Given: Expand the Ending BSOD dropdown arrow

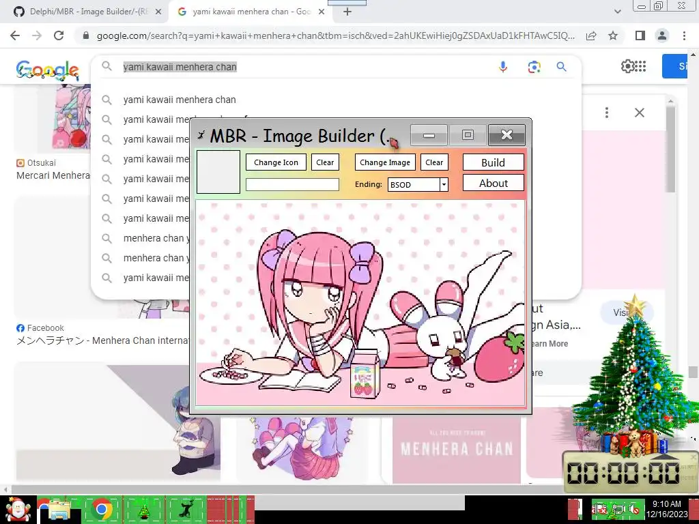Looking at the screenshot, I should (444, 184).
